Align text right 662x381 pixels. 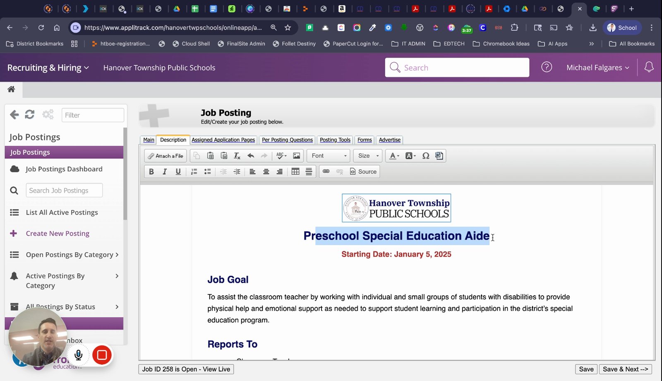click(280, 171)
